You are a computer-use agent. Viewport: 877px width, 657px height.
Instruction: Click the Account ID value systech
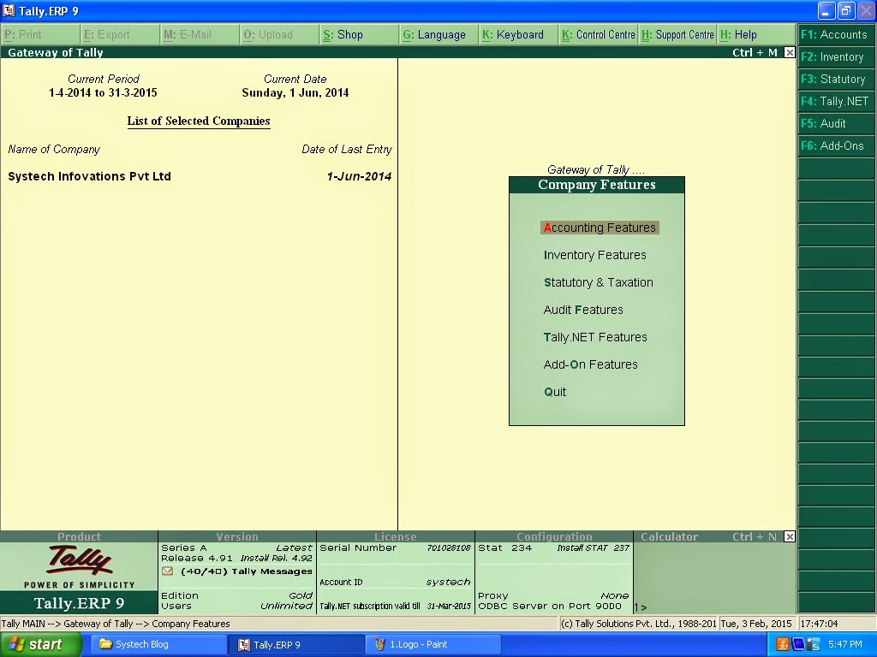tap(448, 582)
